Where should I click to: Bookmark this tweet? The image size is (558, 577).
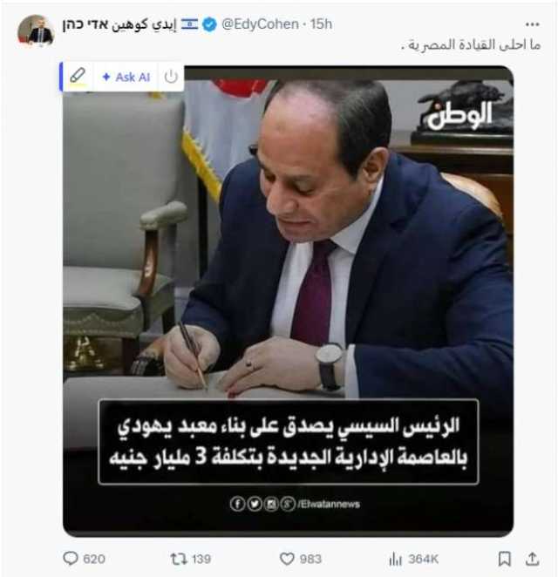(x=504, y=559)
